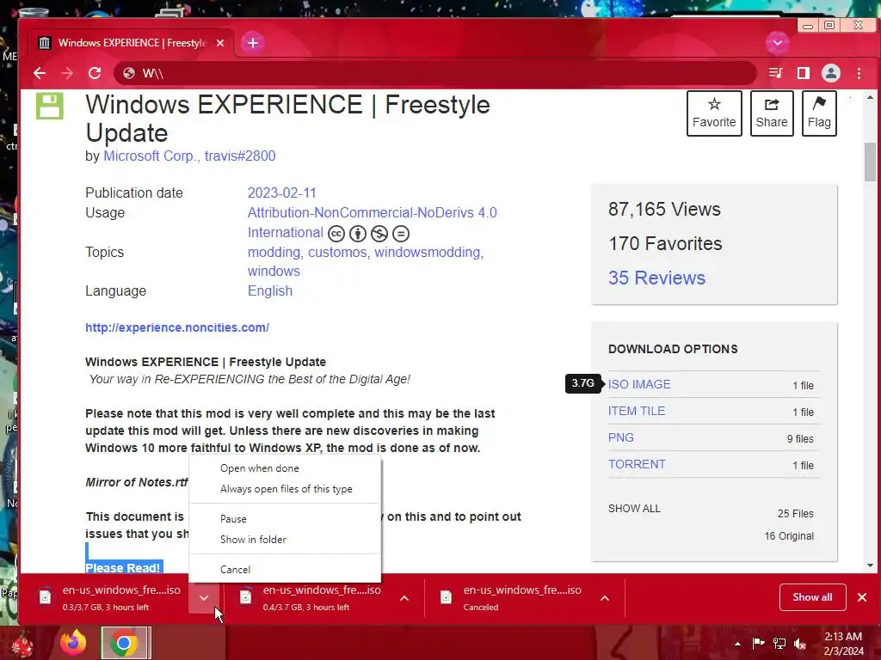
Task: Open the network tray icon
Action: coord(779,644)
